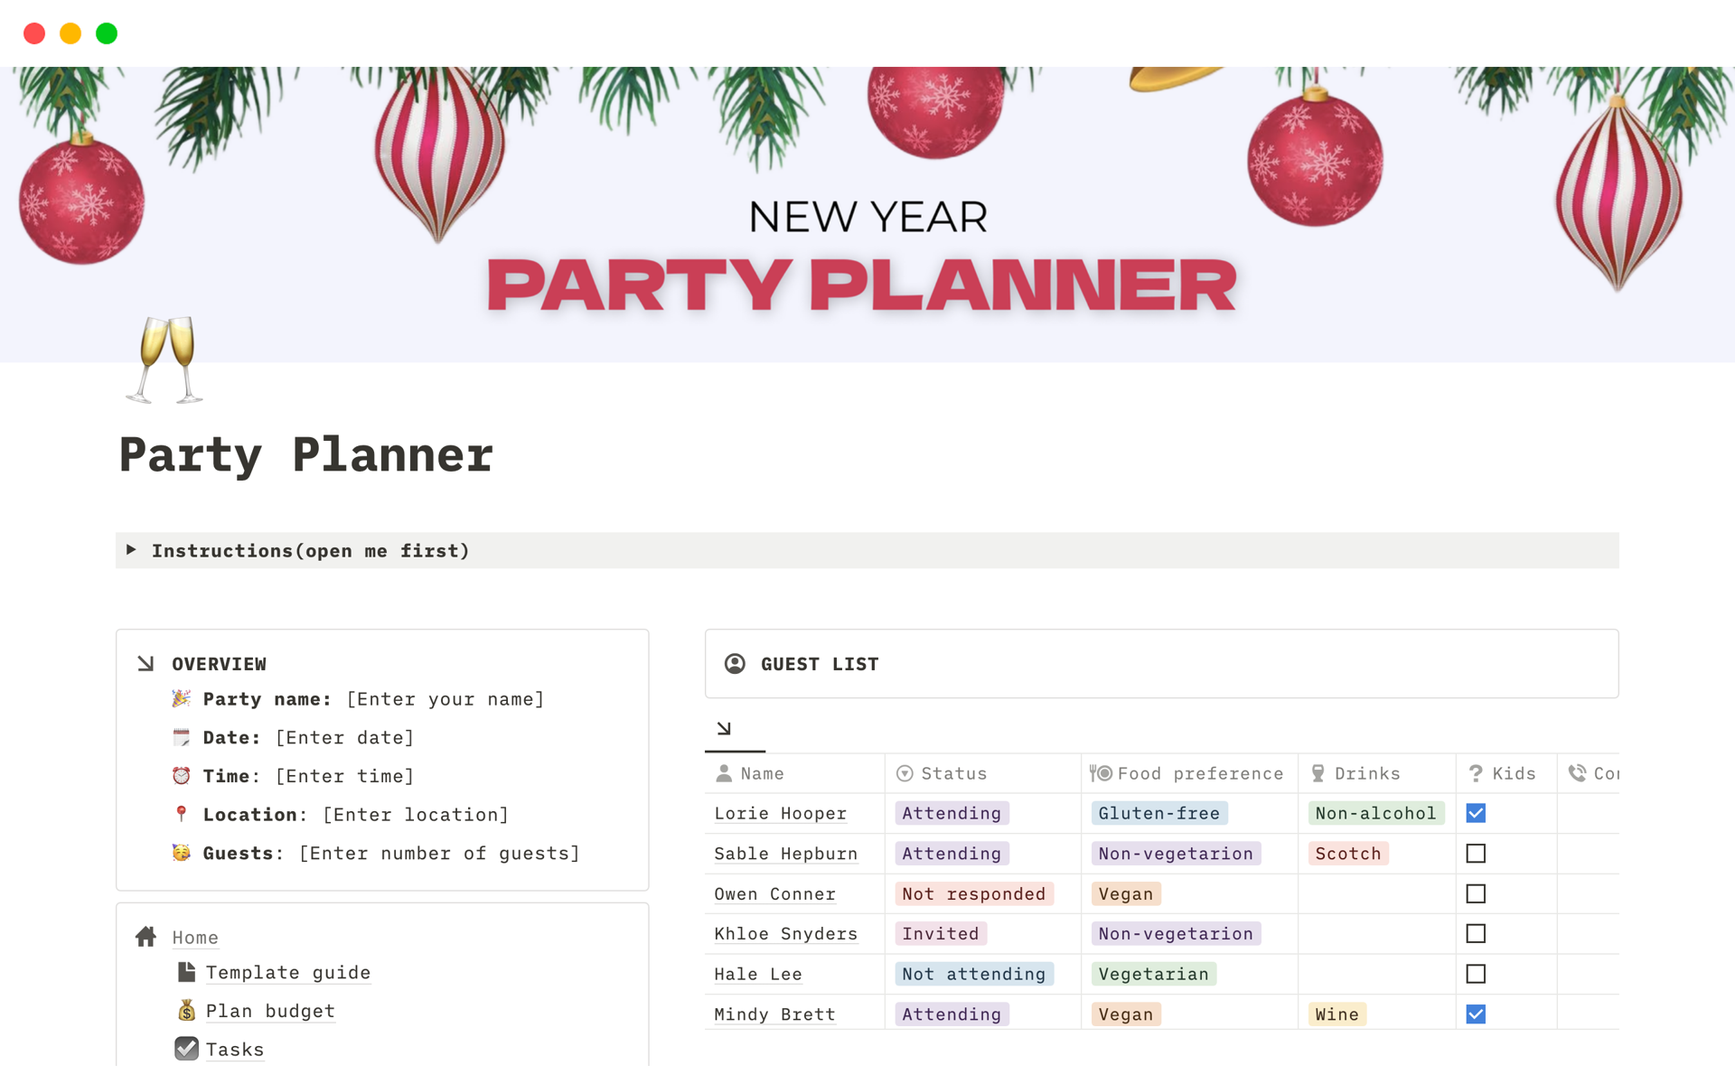This screenshot has width=1735, height=1084.
Task: Uncheck the Kids checkbox for Lorie Hooper
Action: (1476, 813)
